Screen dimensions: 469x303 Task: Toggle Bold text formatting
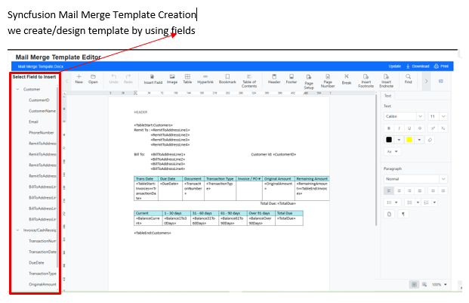(387, 128)
